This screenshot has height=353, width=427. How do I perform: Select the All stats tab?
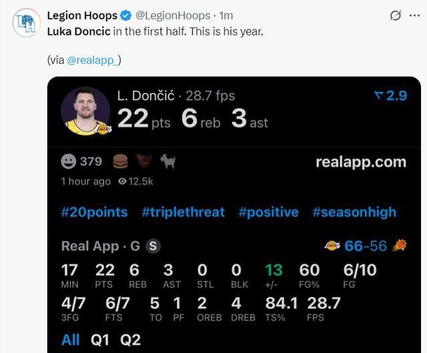(x=71, y=340)
